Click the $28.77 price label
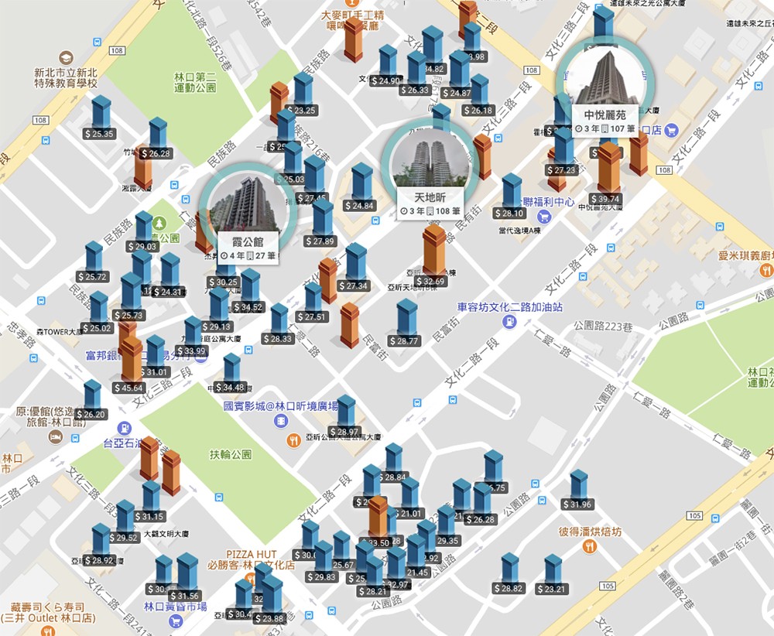Screen dimensions: 774x636 404,341
